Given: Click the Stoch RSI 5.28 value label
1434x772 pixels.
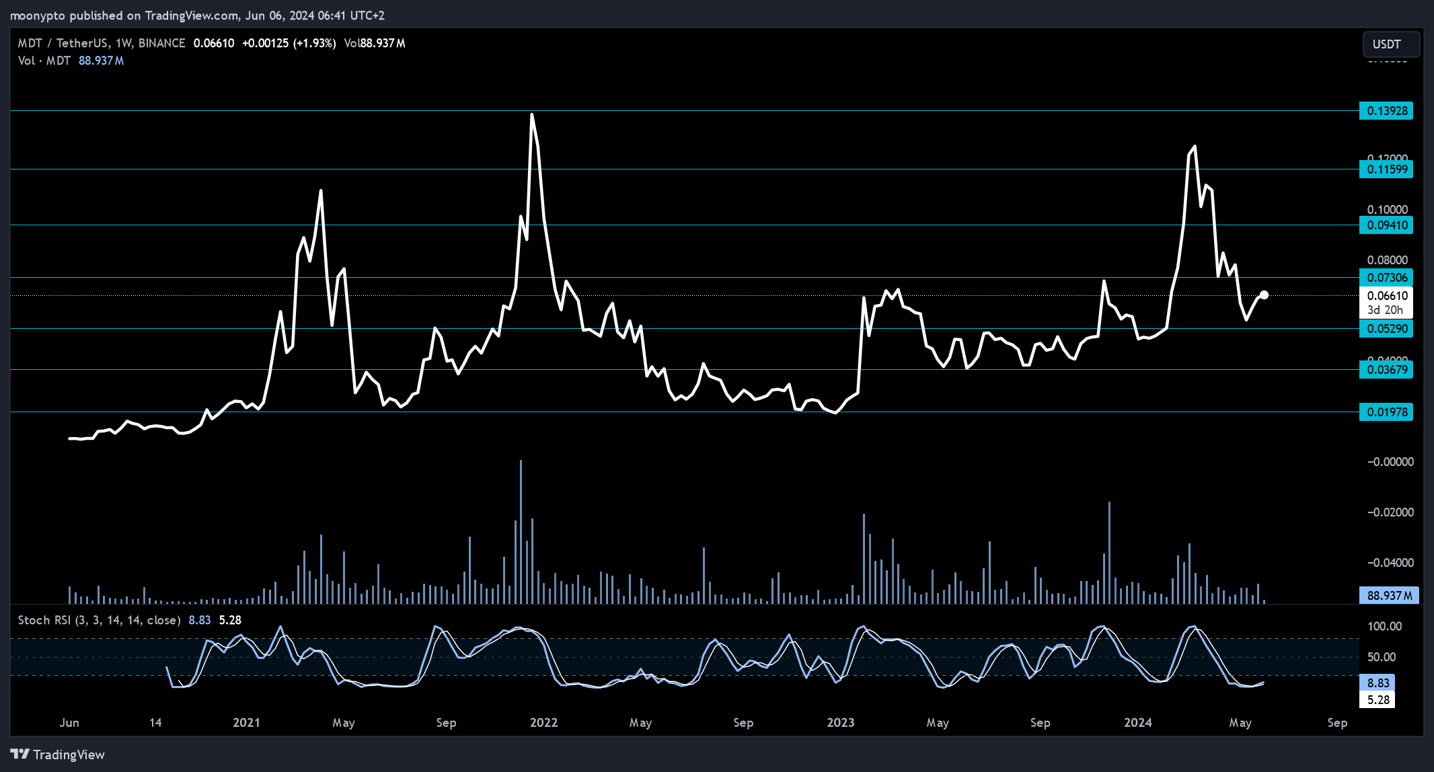Looking at the screenshot, I should click(x=1377, y=700).
